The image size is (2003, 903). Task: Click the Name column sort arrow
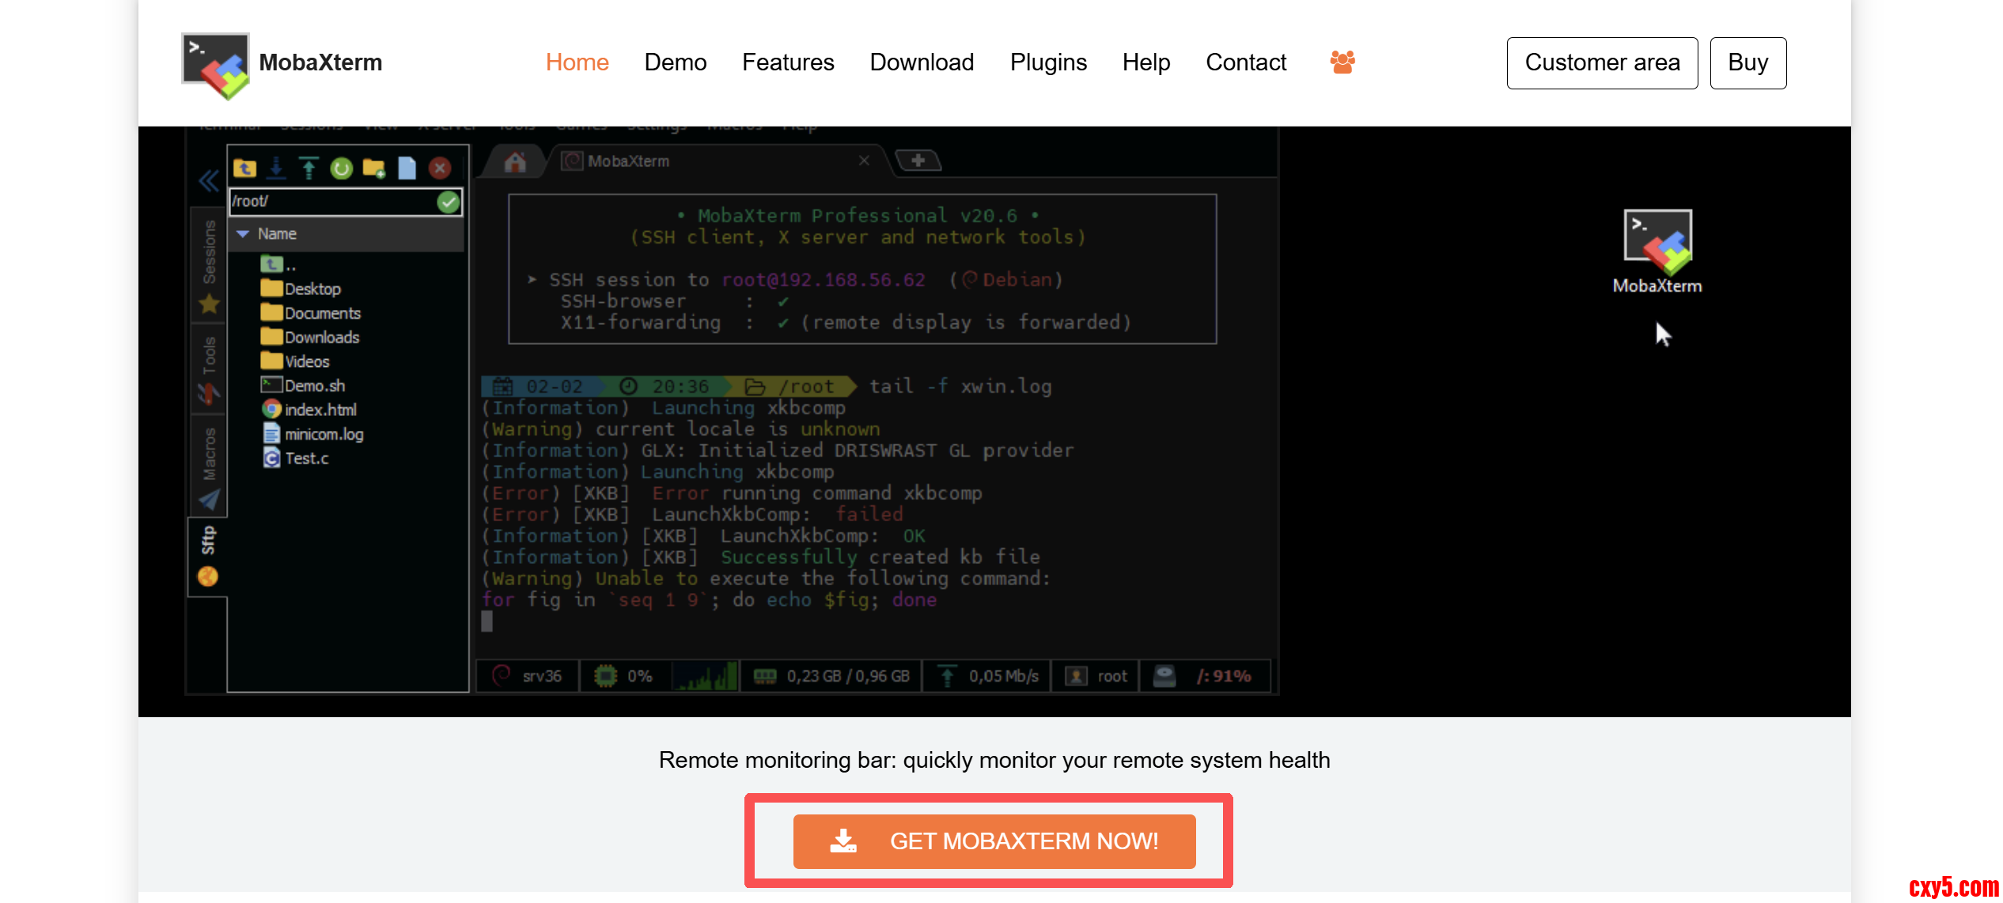(244, 234)
